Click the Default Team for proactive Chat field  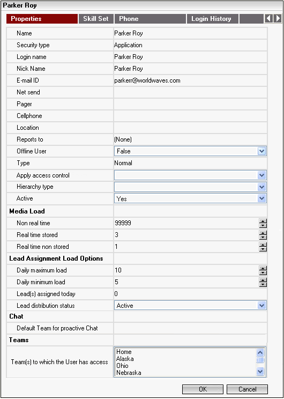coord(190,328)
